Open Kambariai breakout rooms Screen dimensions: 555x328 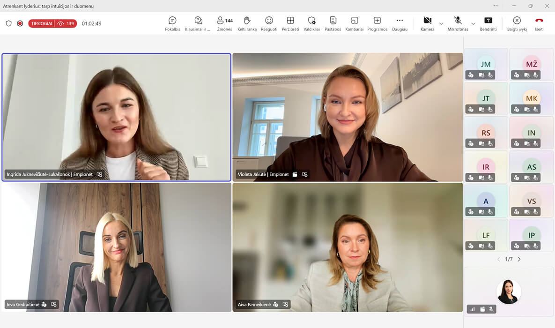(354, 24)
